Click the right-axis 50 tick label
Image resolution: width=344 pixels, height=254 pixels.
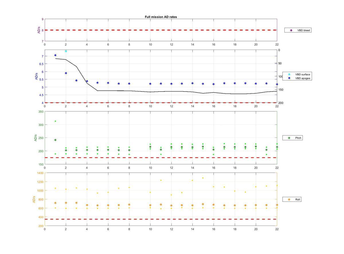click(x=280, y=63)
